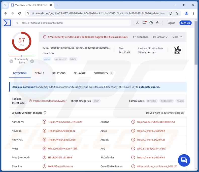Click the VirusTotal sigma logo
The width and height of the screenshot is (199, 172).
pos(7,23)
